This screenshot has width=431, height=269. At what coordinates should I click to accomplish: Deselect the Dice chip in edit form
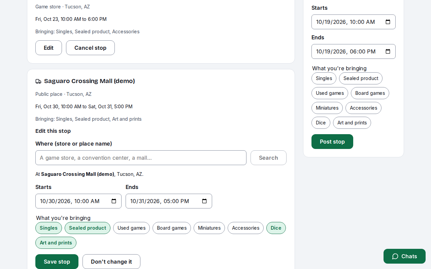[x=276, y=228]
